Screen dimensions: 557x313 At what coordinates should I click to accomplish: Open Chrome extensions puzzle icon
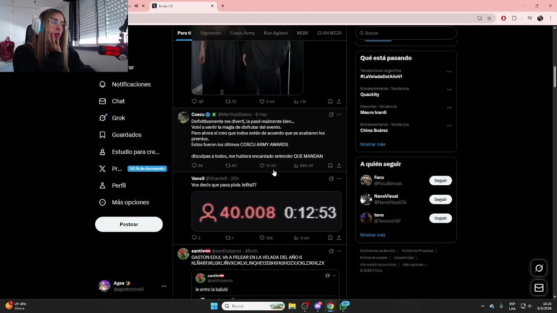tap(514, 18)
